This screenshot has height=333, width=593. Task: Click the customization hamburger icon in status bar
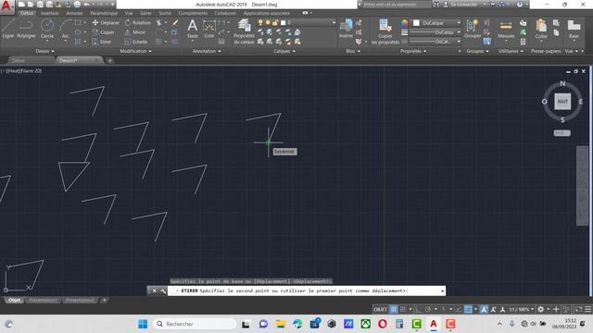[588, 309]
